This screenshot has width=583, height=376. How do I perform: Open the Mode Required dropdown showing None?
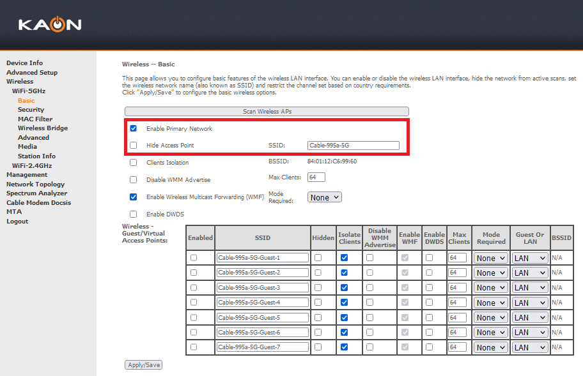[324, 197]
